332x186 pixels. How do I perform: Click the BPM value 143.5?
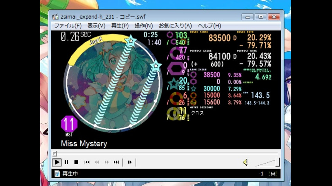click(x=260, y=95)
